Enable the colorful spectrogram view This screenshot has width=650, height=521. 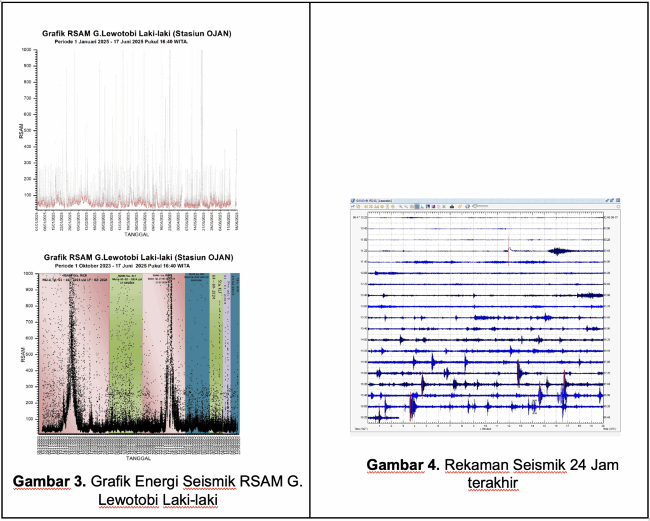coord(428,206)
